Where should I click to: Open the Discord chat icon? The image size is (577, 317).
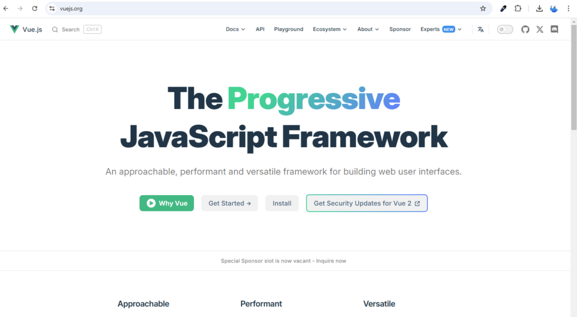[554, 29]
